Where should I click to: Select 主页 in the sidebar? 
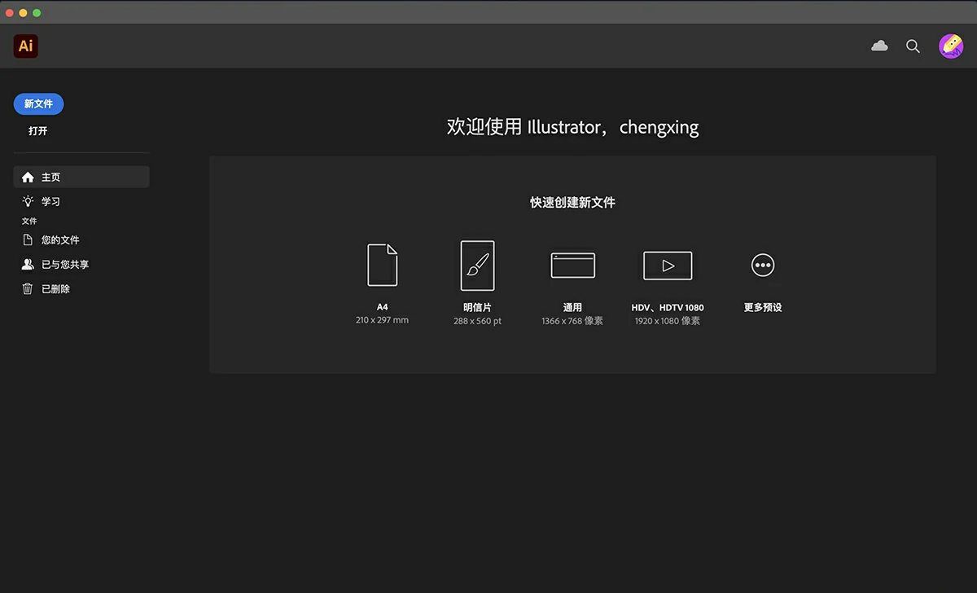(x=81, y=177)
